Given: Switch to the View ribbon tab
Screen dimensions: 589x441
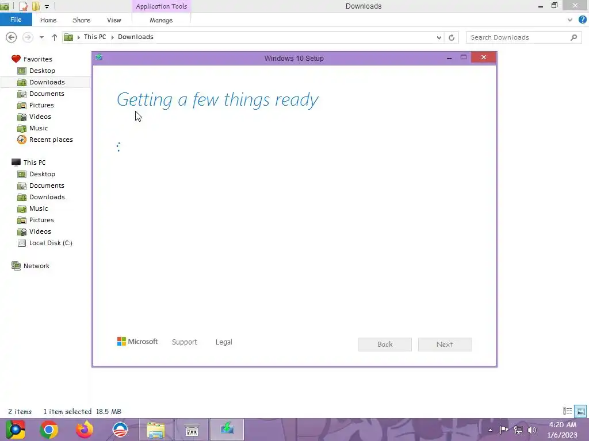Looking at the screenshot, I should click(x=114, y=20).
